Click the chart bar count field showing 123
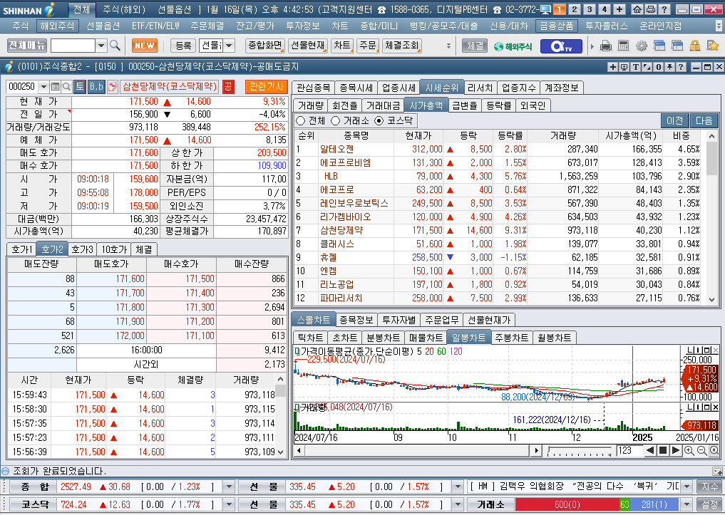Image resolution: width=725 pixels, height=515 pixels. [x=628, y=450]
